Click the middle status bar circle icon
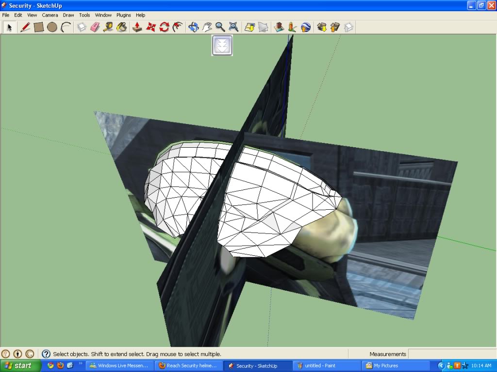The width and height of the screenshot is (497, 372). 18,354
